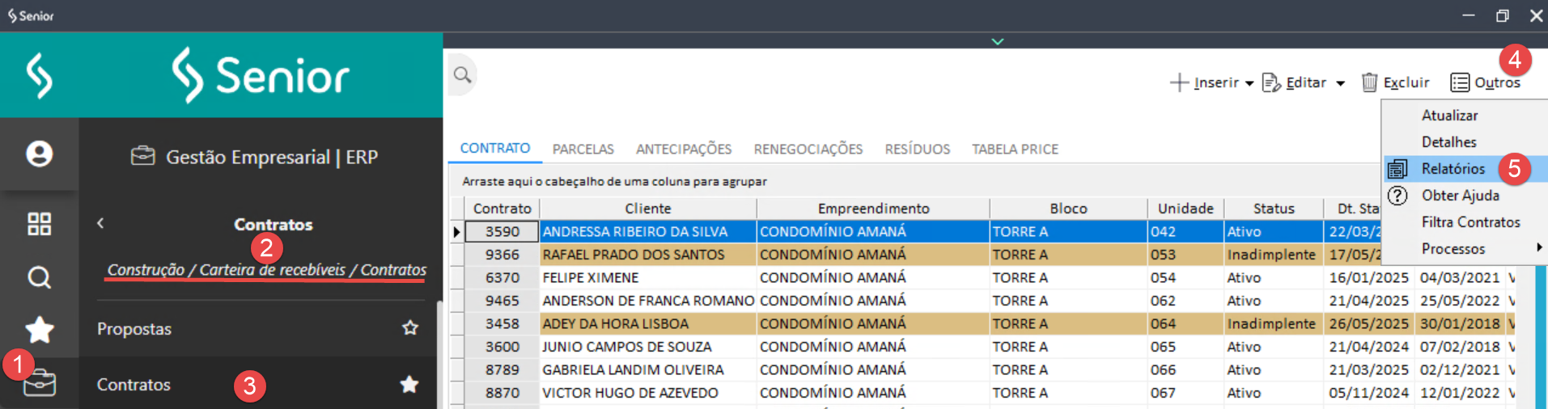
Task: Select ANDERSON DE FRANCA ROMANO cell
Action: [x=648, y=301]
